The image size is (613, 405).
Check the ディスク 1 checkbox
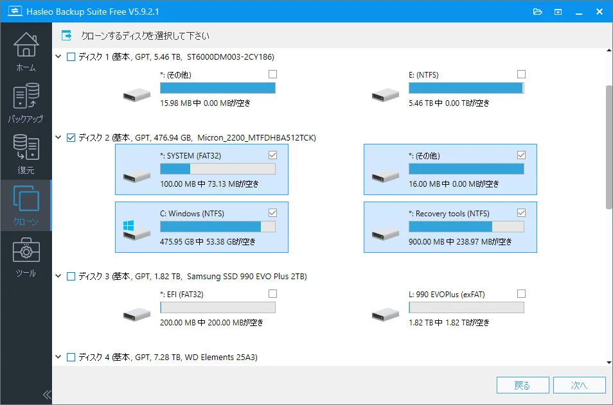[71, 57]
